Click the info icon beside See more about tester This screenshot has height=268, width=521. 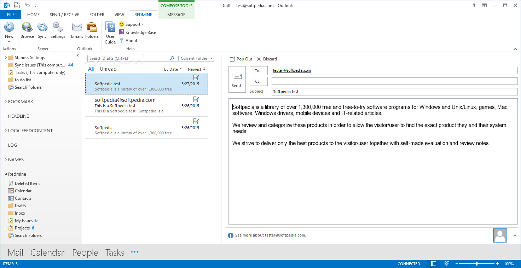231,235
